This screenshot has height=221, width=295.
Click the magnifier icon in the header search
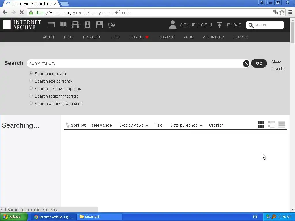(251, 25)
